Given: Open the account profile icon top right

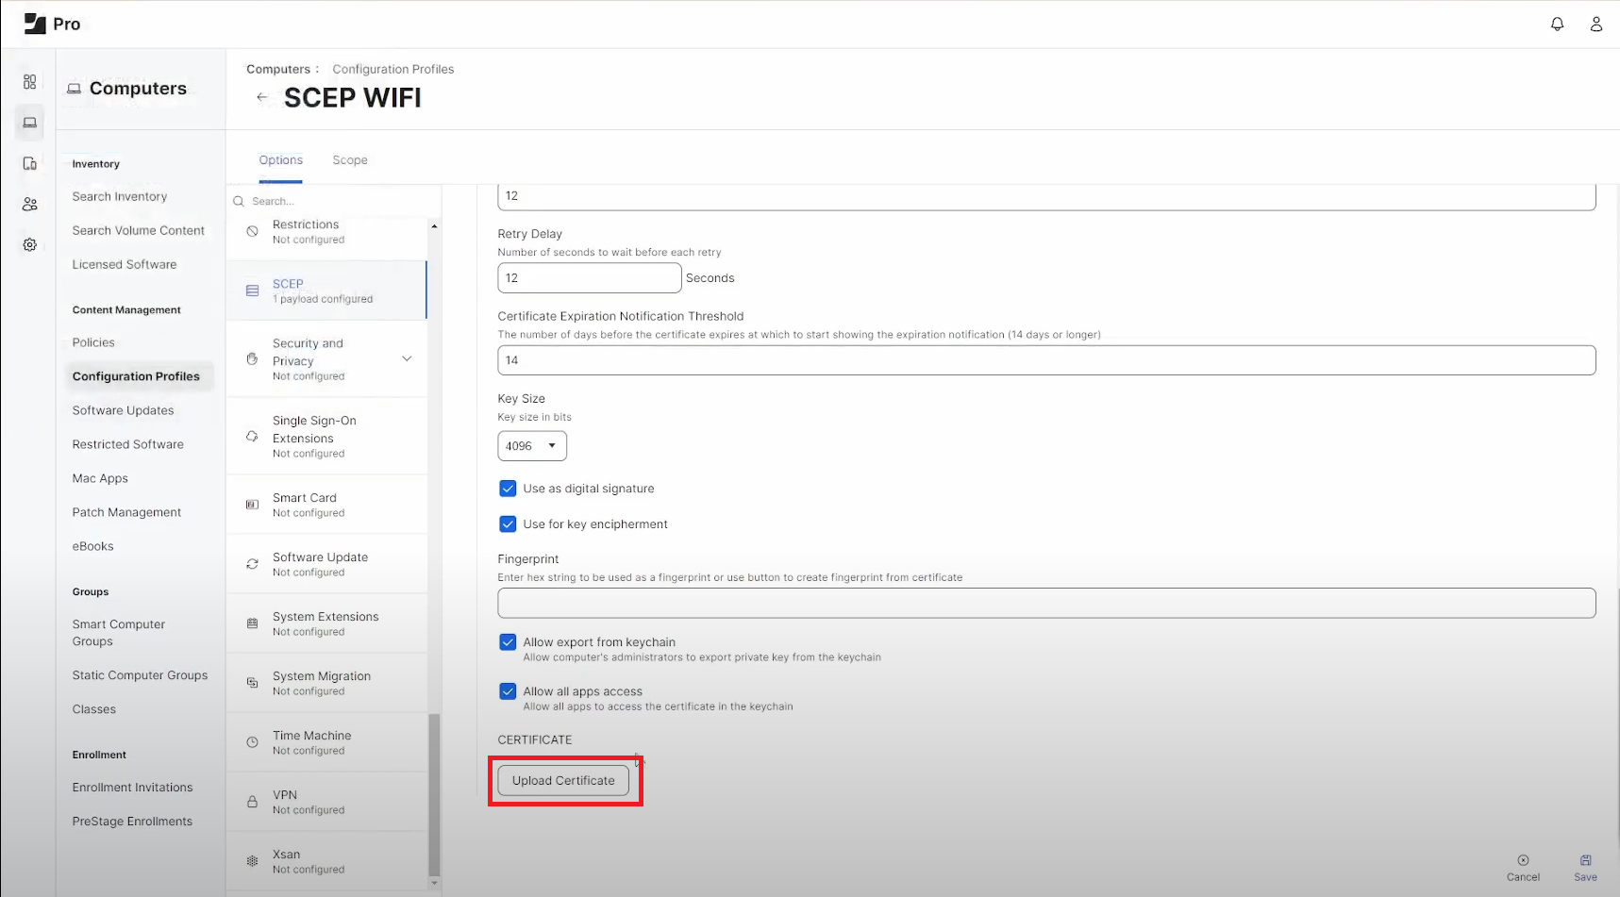Looking at the screenshot, I should coord(1596,24).
